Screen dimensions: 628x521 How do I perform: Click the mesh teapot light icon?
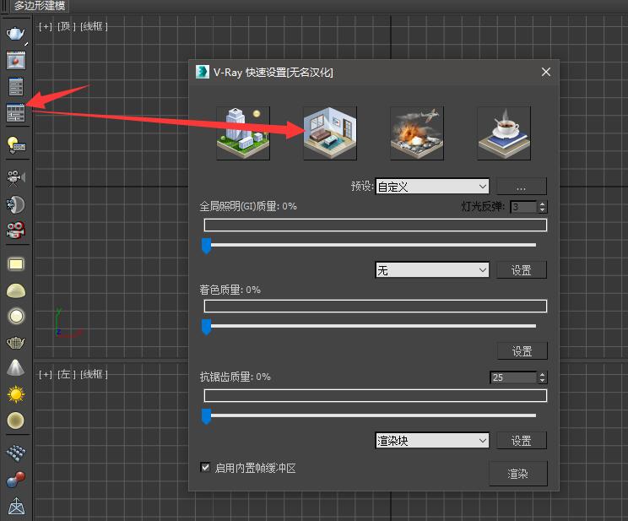[16, 343]
